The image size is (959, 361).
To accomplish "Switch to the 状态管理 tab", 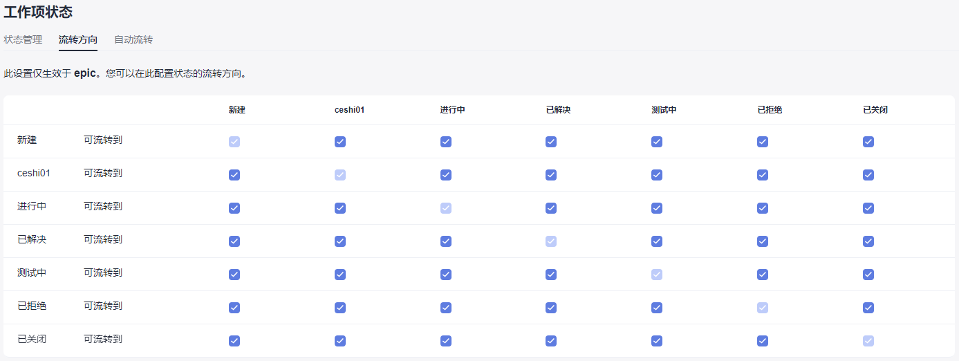I will 23,39.
